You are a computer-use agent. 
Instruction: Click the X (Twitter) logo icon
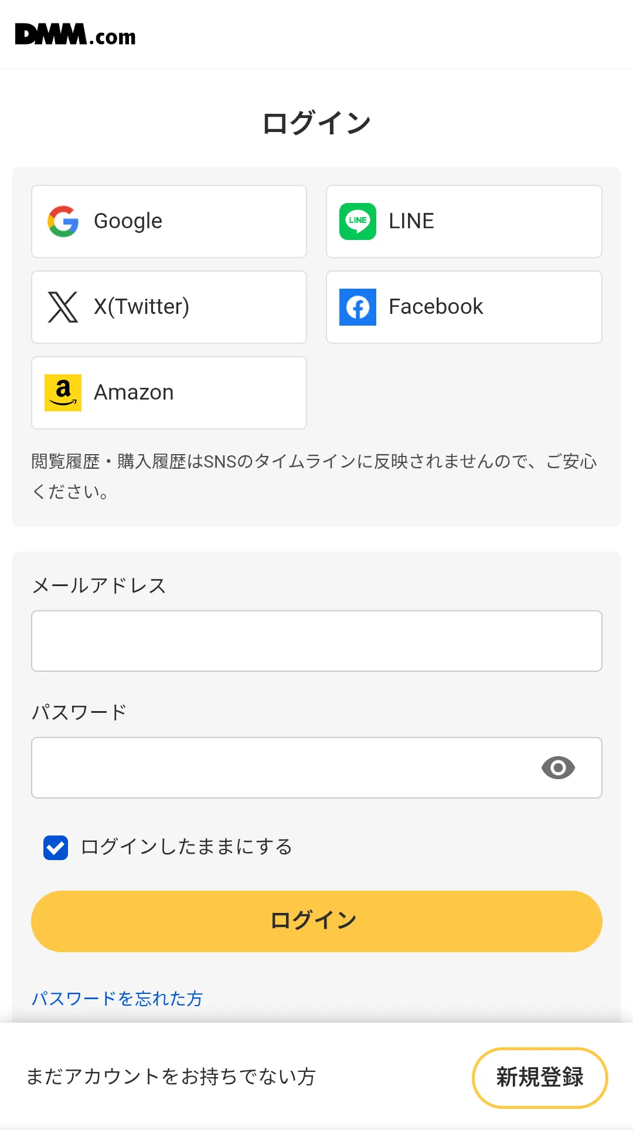(x=63, y=307)
